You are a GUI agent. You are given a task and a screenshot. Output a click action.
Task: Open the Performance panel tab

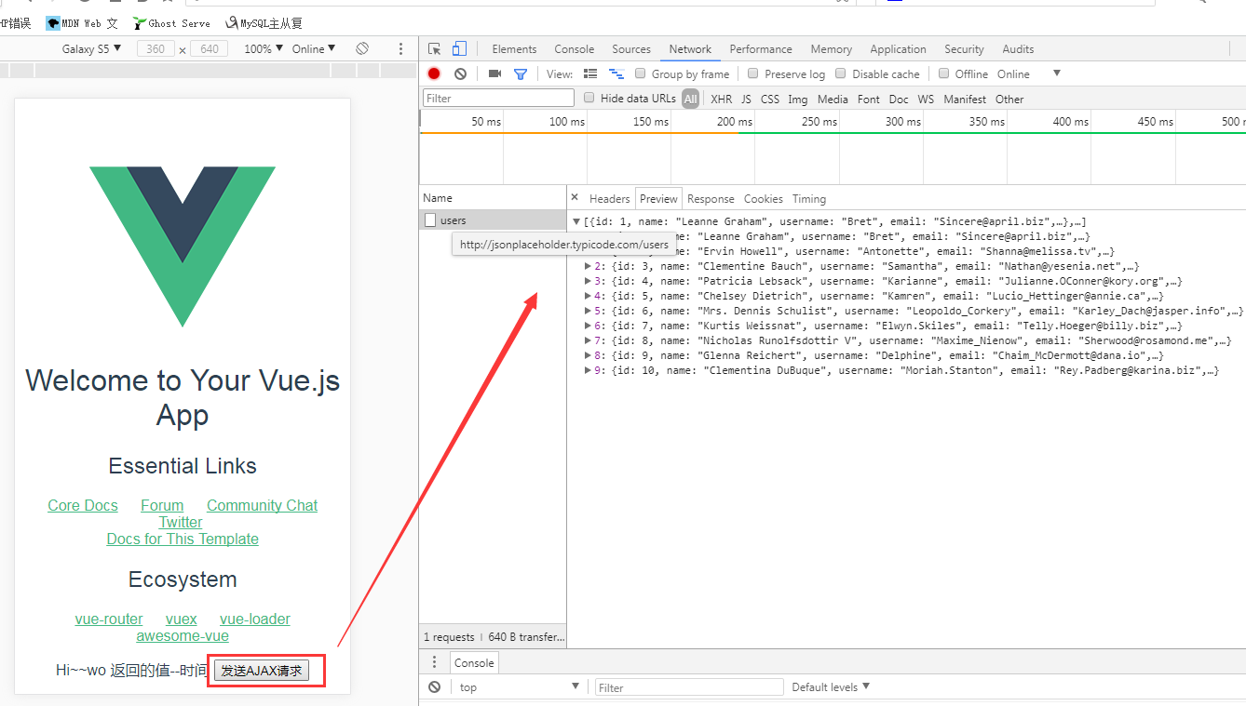tap(761, 49)
